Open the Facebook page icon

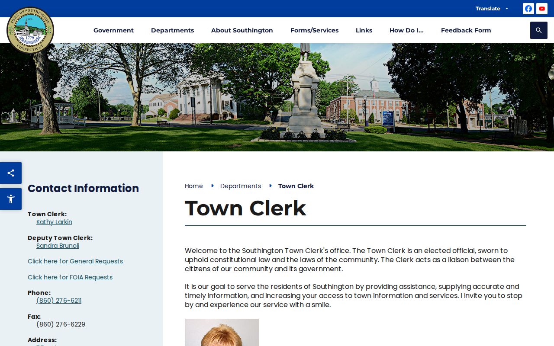coord(528,9)
